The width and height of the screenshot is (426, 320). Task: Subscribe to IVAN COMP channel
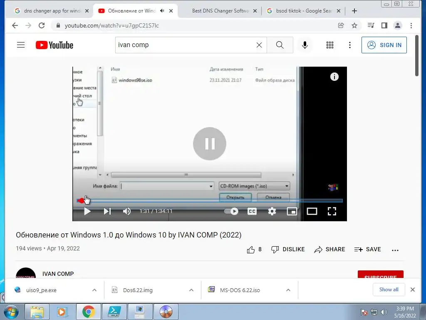381,274
